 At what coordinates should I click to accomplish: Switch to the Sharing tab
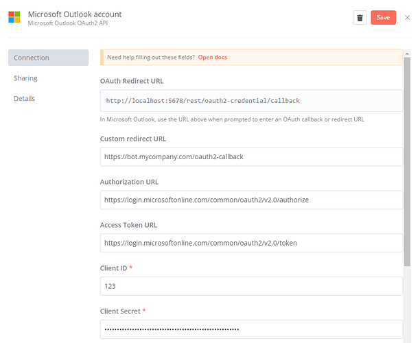click(x=25, y=78)
